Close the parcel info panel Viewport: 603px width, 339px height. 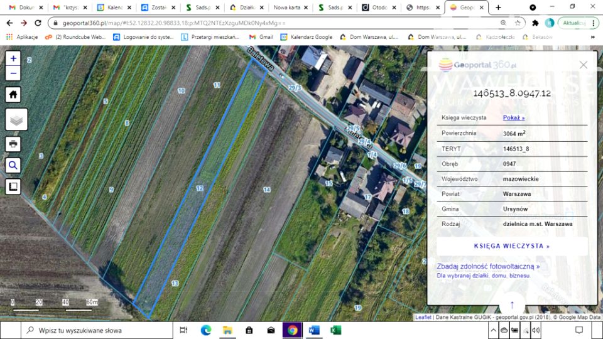point(583,65)
